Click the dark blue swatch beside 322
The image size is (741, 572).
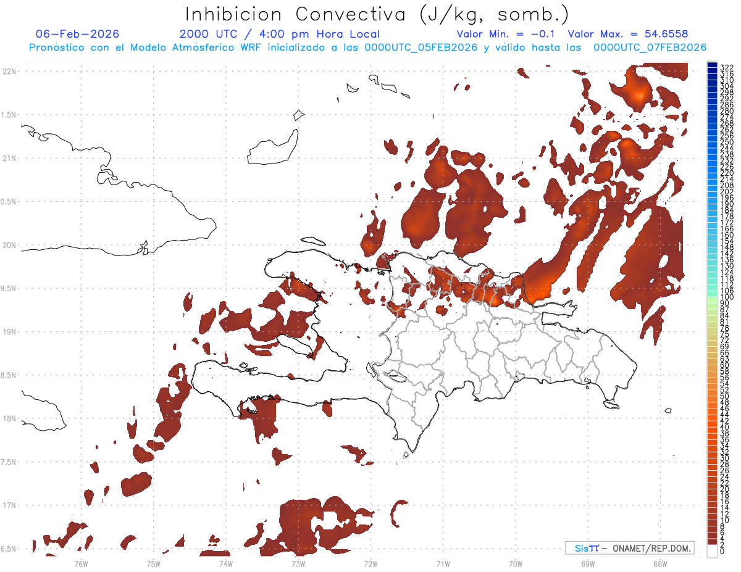click(712, 65)
